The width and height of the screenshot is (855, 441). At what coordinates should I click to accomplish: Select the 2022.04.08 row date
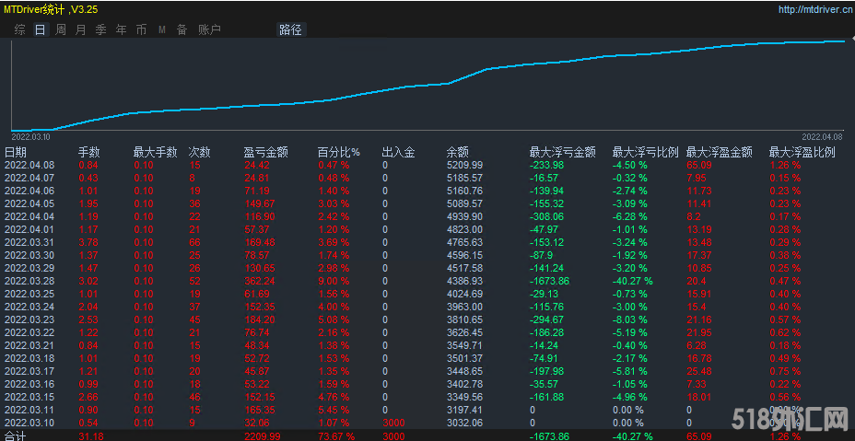(x=29, y=165)
